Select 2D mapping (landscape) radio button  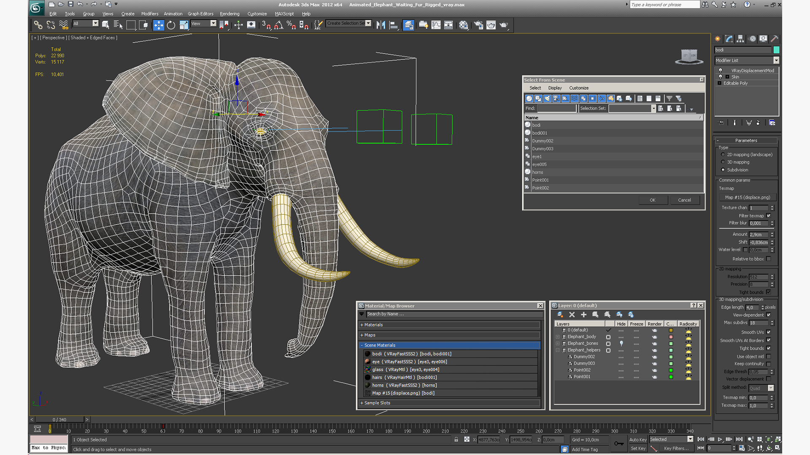point(723,155)
